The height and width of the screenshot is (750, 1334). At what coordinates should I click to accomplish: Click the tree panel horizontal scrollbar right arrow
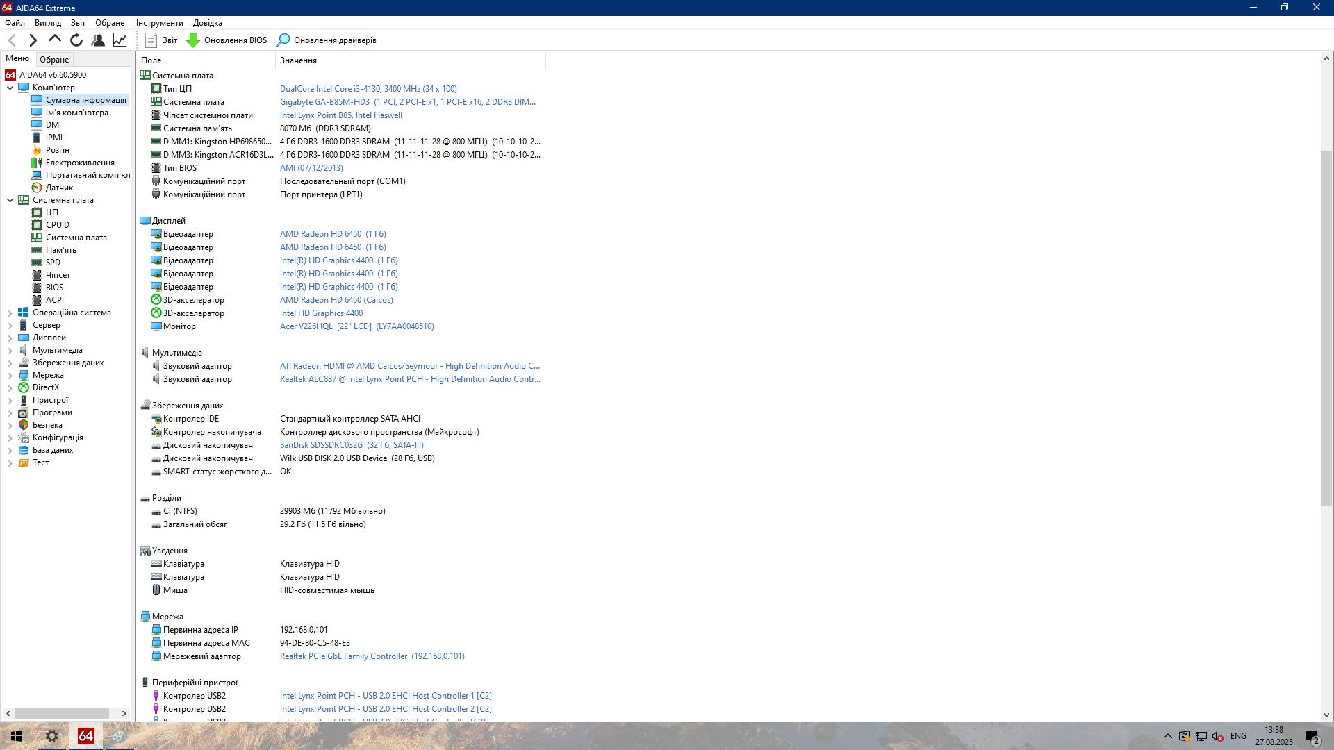(124, 713)
